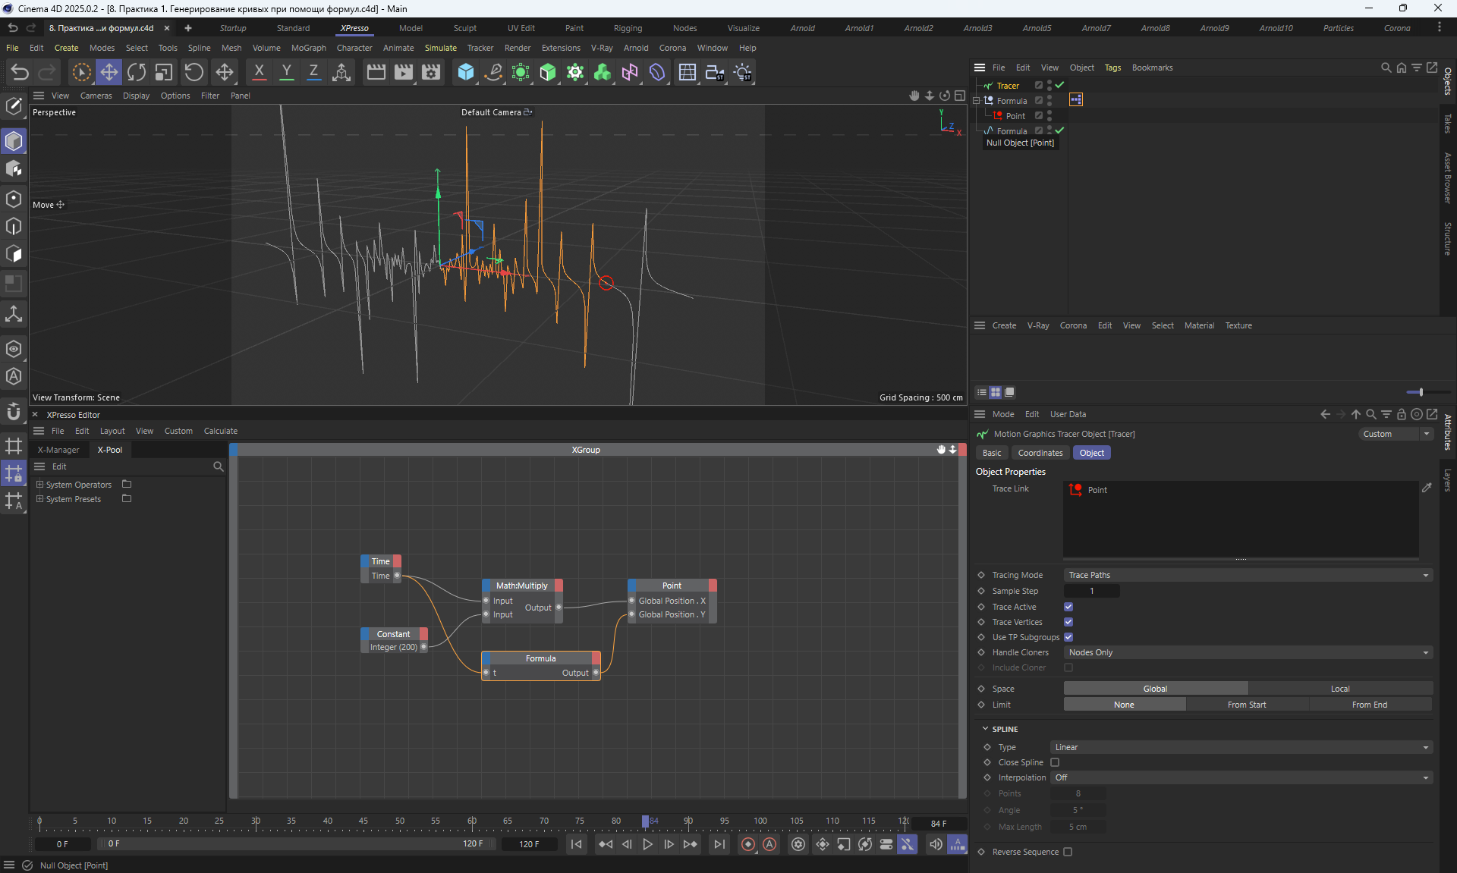Screen dimensions: 1457x873
Task: Open the Render Settings icon
Action: click(x=431, y=72)
